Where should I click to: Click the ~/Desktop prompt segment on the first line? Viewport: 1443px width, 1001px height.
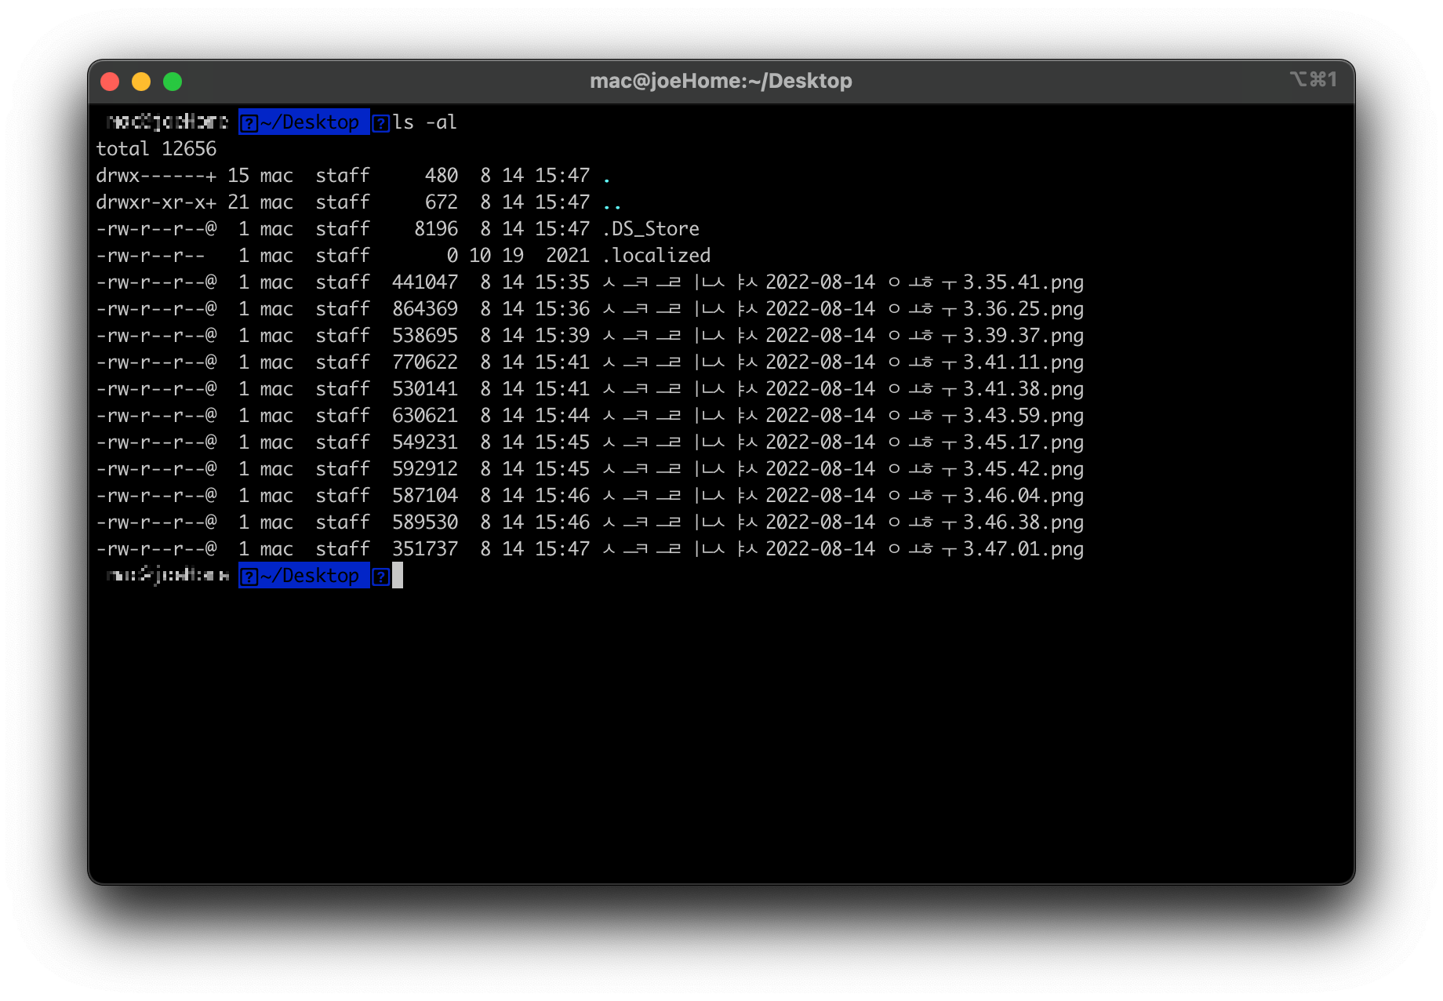click(x=304, y=122)
